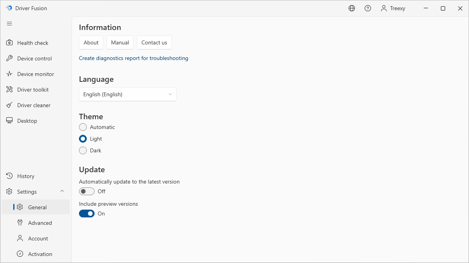Open help question mark icon
469x263 pixels.
(368, 8)
